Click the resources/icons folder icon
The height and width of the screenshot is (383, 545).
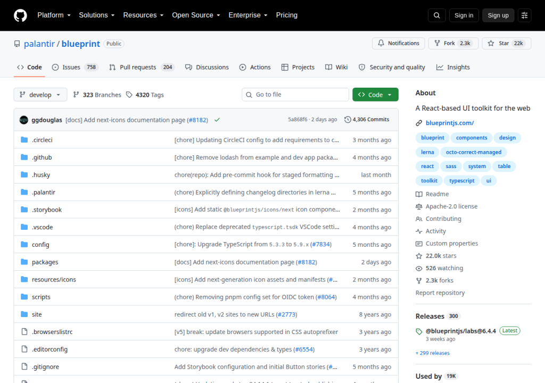pyautogui.click(x=24, y=279)
